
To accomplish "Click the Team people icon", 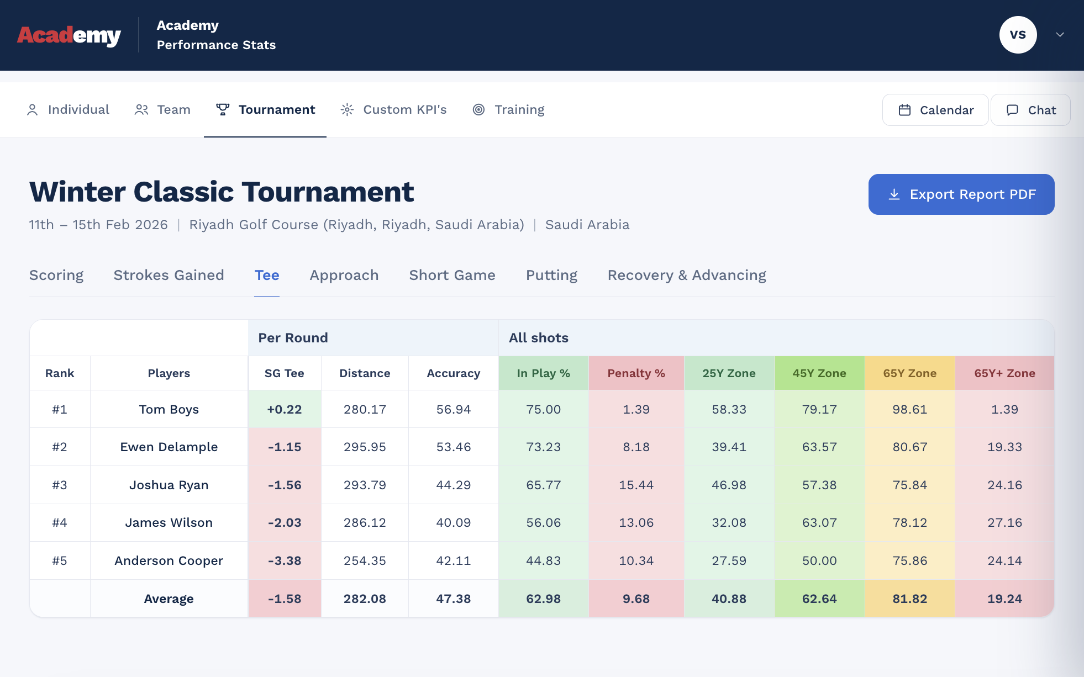I will [x=141, y=110].
